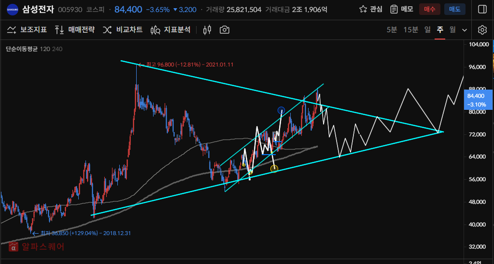494x264 pixels.
Task: Capture chart with camera icon
Action: tap(225, 30)
